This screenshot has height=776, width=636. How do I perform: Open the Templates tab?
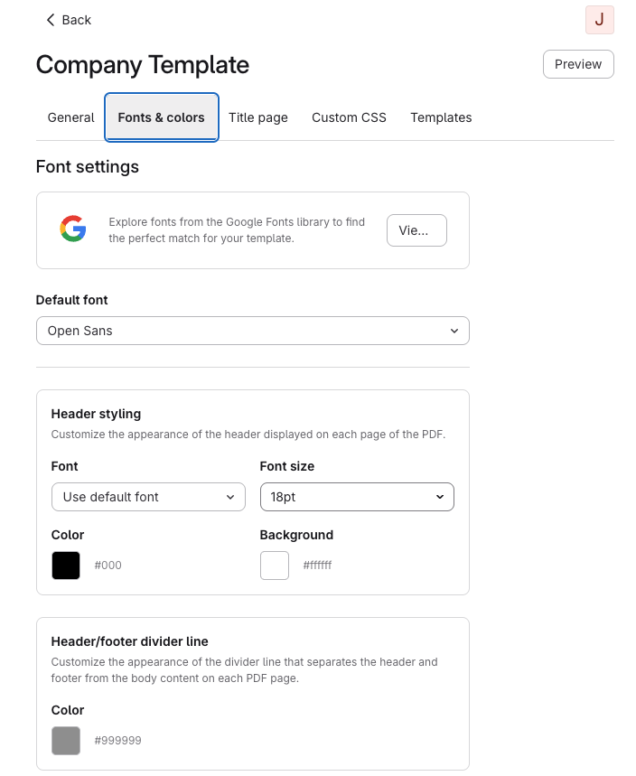click(x=441, y=117)
